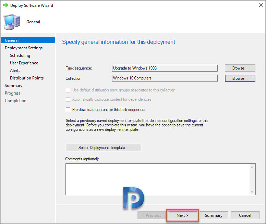The width and height of the screenshot is (266, 224).
Task: Go to the Scheduling page
Action: click(20, 55)
